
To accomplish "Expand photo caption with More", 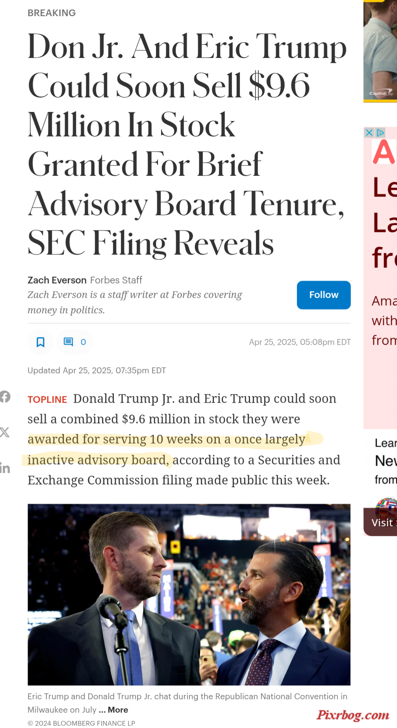I will [118, 710].
